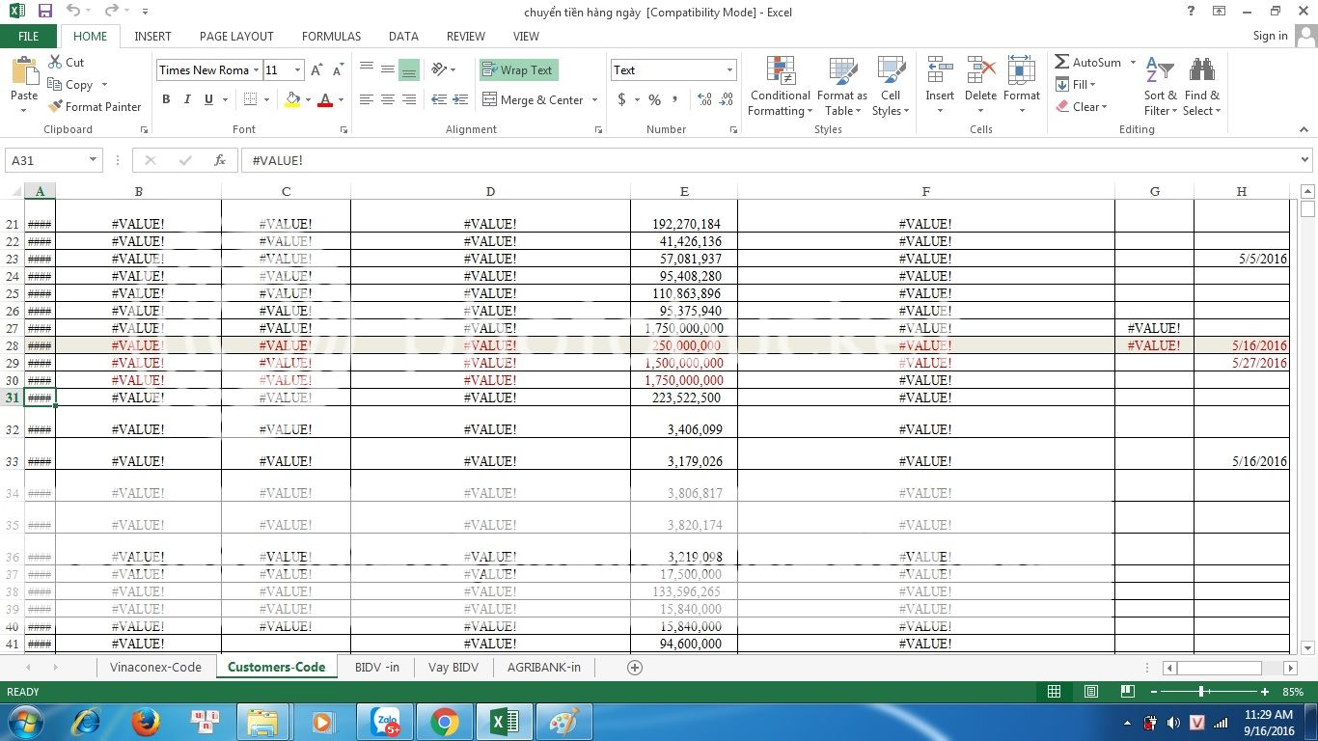This screenshot has width=1318, height=741.
Task: Click the zoom slider in status bar
Action: pyautogui.click(x=1201, y=692)
